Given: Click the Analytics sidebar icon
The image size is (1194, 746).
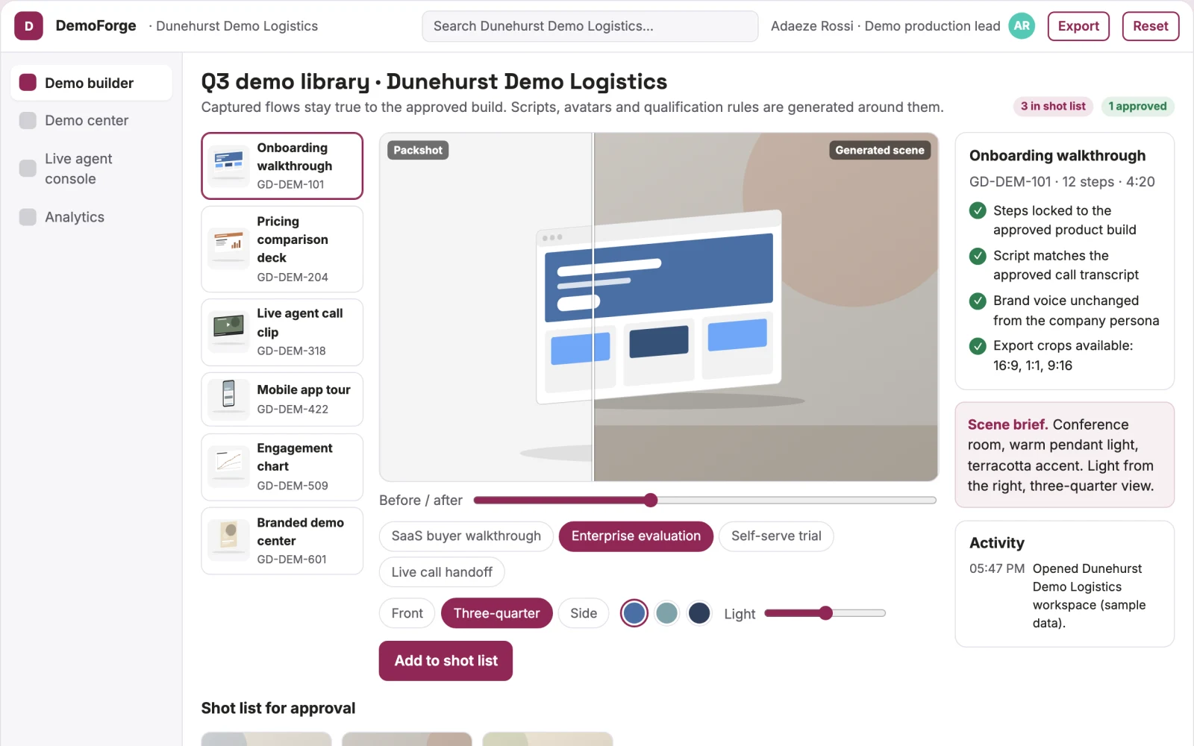Looking at the screenshot, I should coord(28,217).
